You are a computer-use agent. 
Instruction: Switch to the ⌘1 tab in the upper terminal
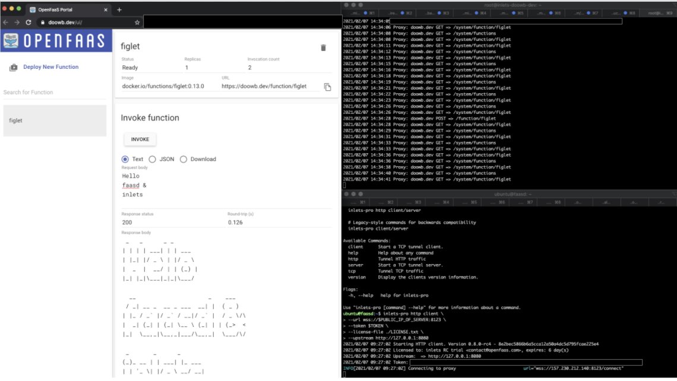point(364,13)
